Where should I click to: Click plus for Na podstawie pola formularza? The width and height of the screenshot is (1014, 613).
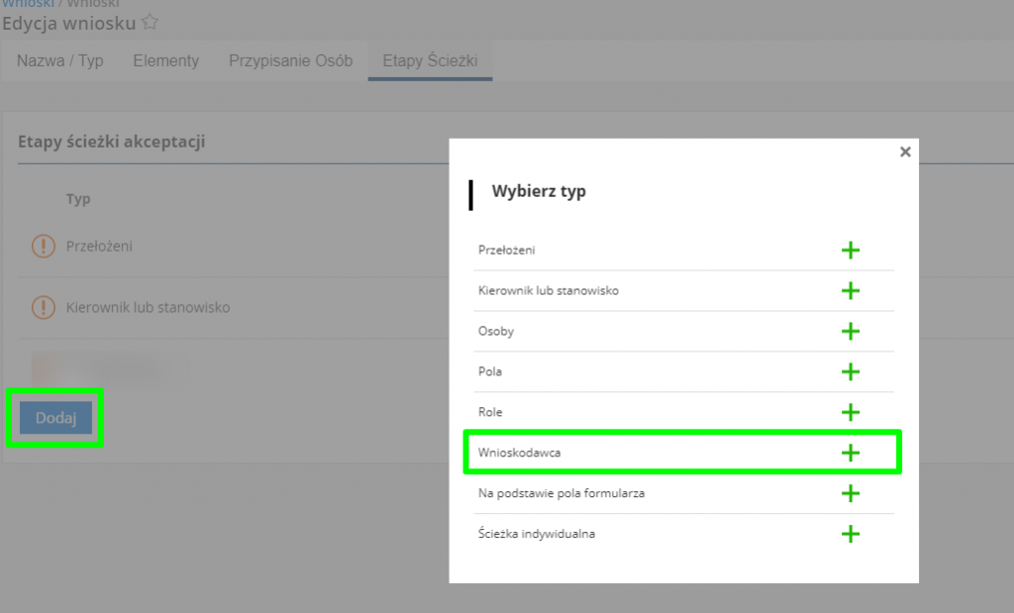851,493
